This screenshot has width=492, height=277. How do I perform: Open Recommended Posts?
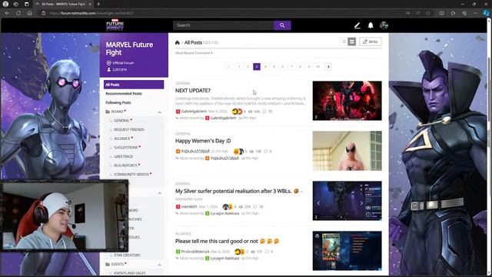[x=124, y=94]
